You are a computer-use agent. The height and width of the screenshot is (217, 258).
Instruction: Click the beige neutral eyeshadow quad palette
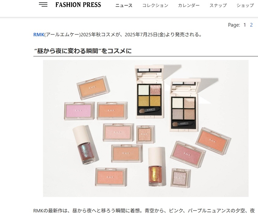pyautogui.click(x=184, y=105)
